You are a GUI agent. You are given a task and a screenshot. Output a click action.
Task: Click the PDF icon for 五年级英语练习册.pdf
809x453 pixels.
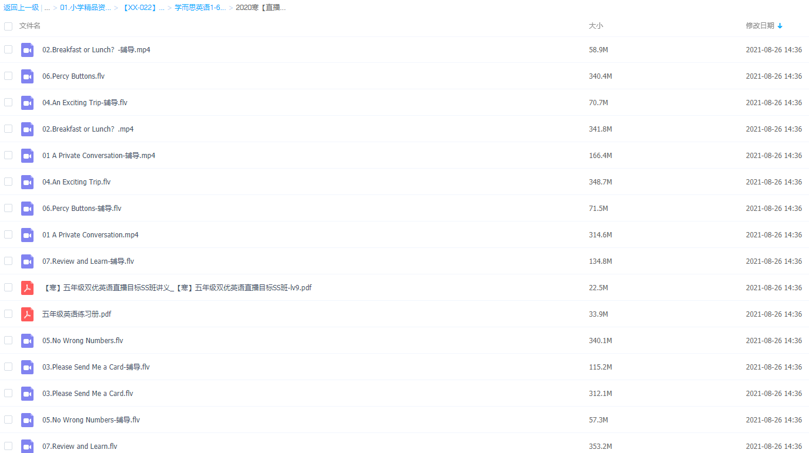(x=27, y=314)
